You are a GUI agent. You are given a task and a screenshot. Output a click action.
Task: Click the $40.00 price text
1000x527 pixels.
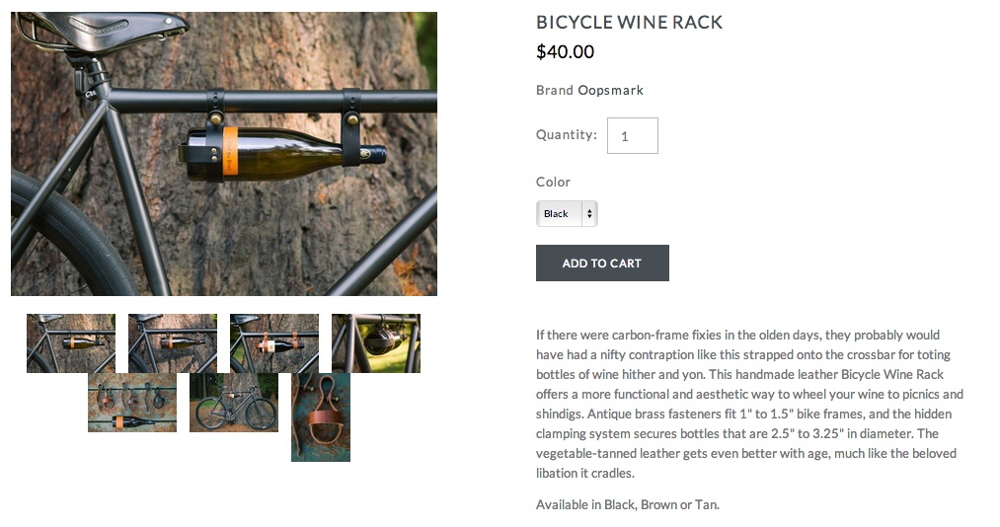pyautogui.click(x=565, y=51)
